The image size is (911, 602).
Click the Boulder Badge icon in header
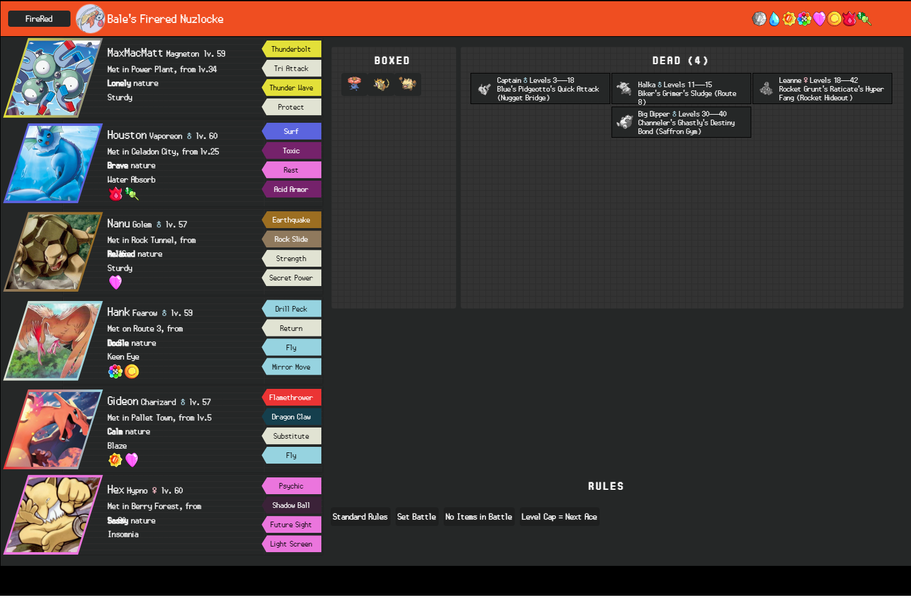tap(759, 19)
